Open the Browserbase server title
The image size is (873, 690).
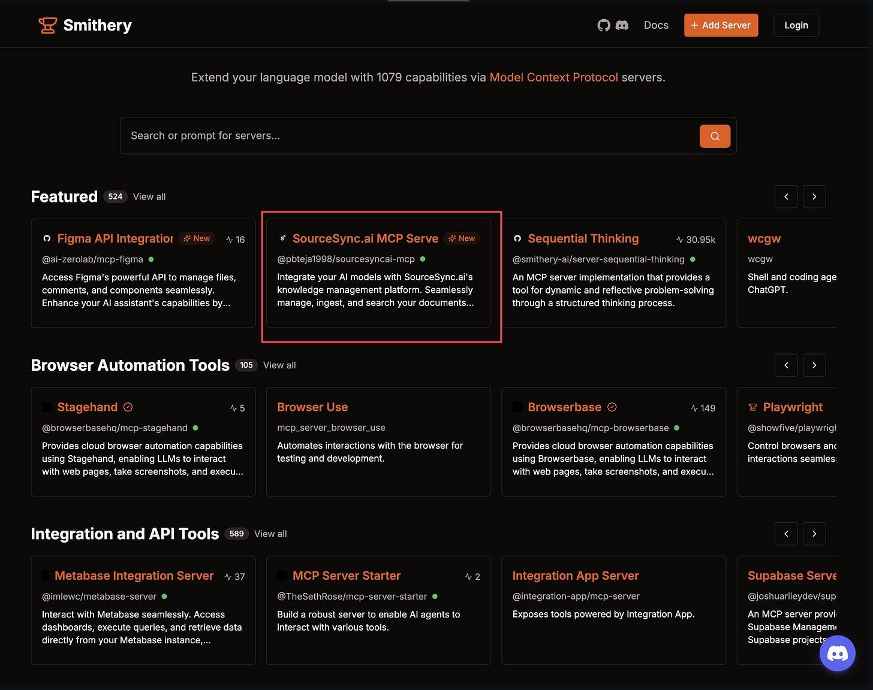564,407
